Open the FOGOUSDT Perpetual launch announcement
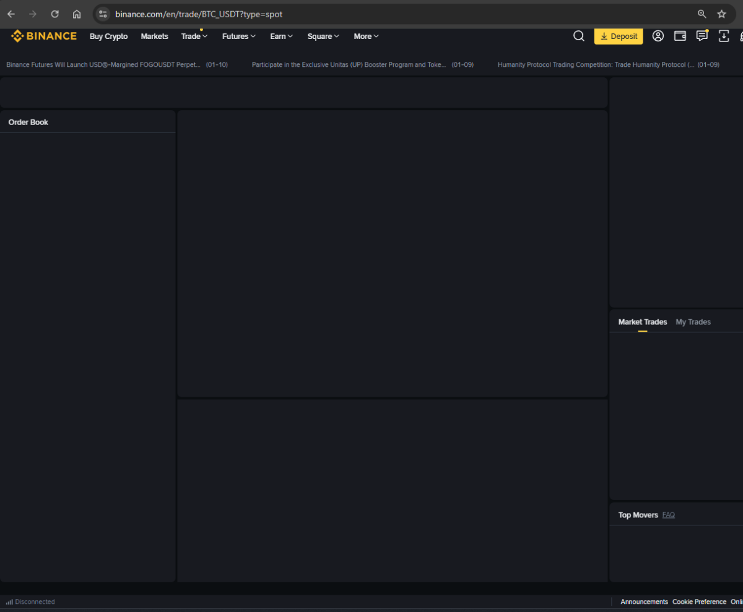Viewport: 743px width, 612px height. [x=103, y=64]
